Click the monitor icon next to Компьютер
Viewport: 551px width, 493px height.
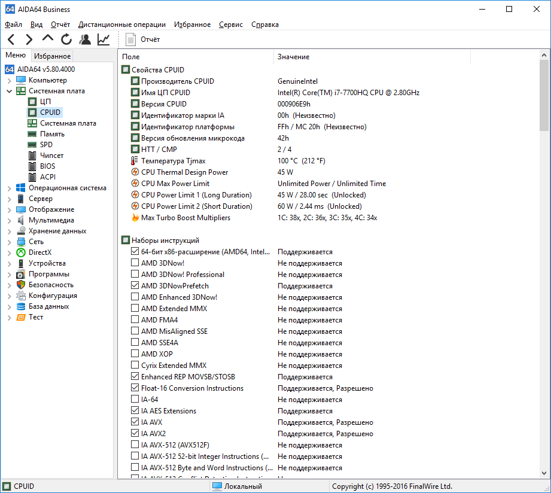pos(21,80)
